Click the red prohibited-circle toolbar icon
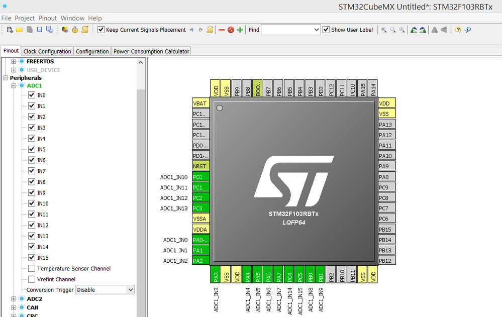Image resolution: width=502 pixels, height=317 pixels. pyautogui.click(x=231, y=30)
